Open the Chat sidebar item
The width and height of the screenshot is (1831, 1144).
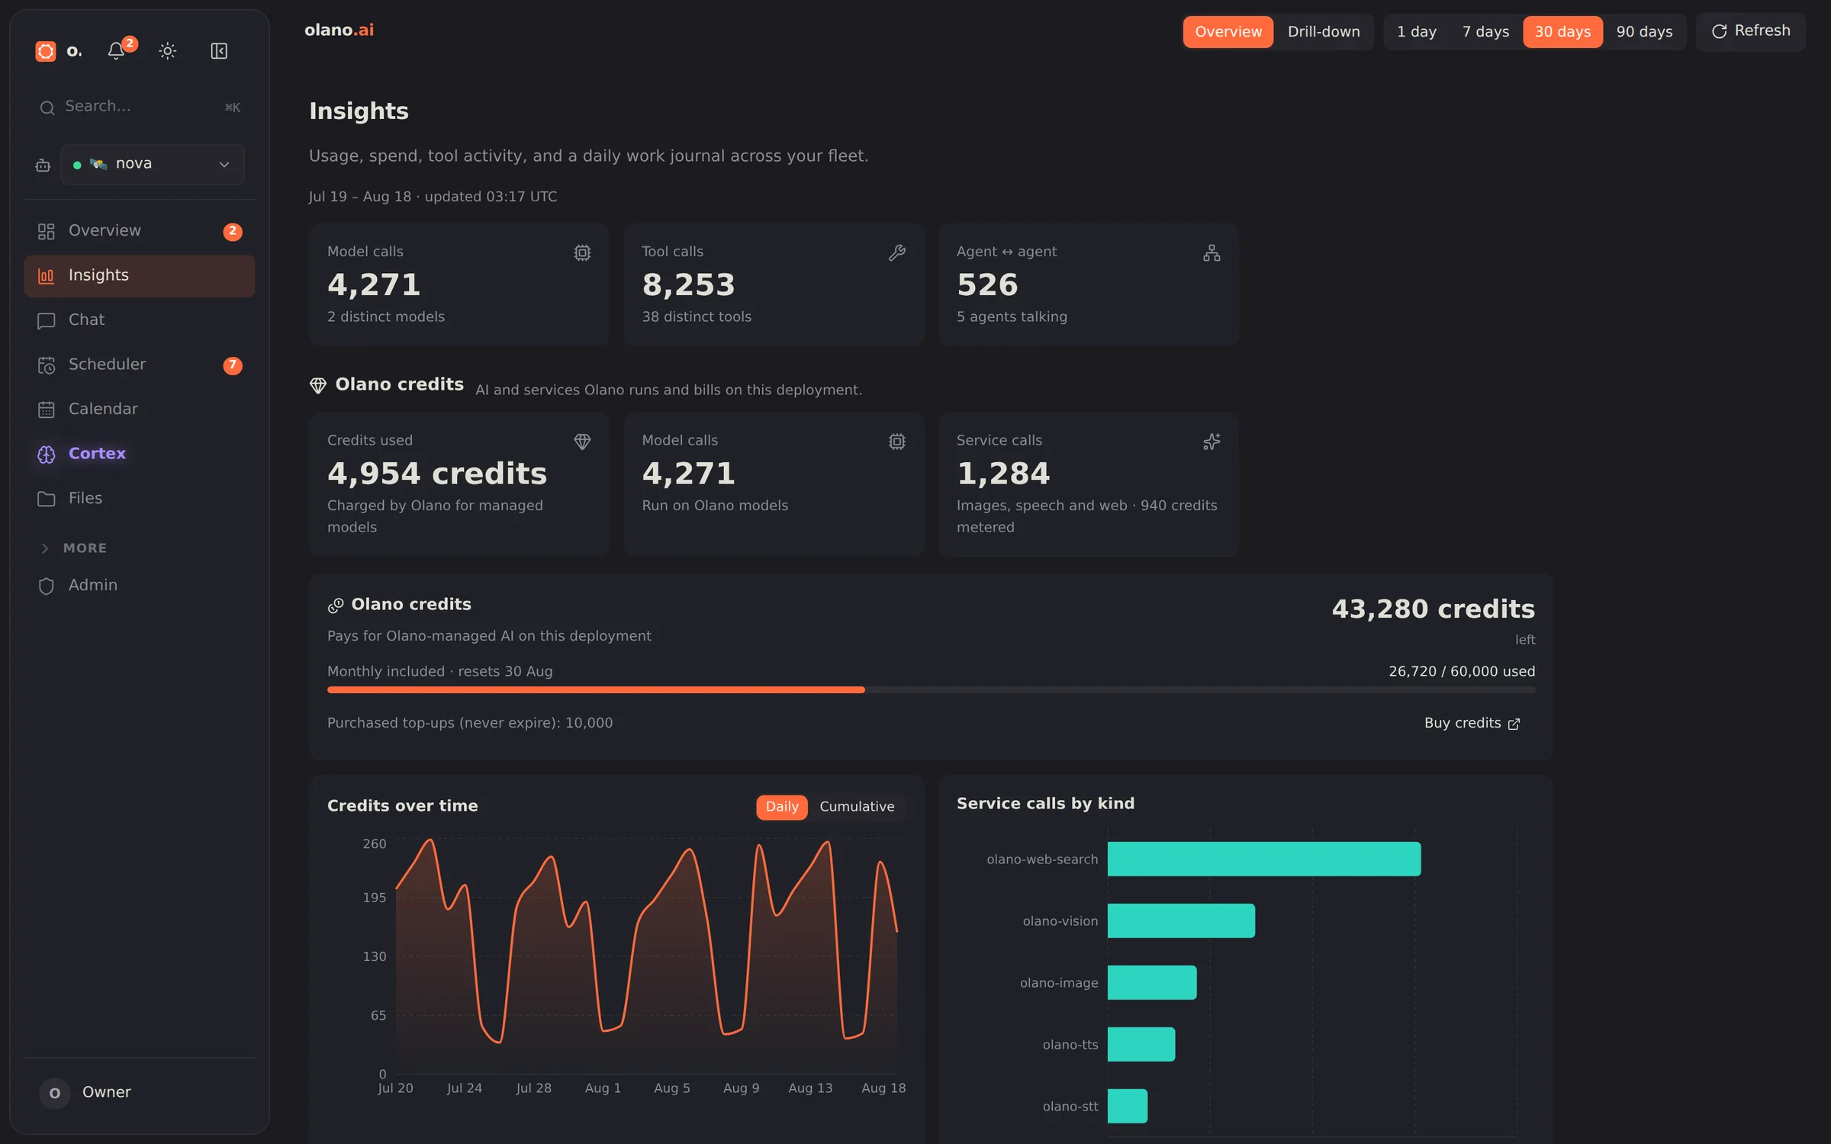click(x=140, y=320)
